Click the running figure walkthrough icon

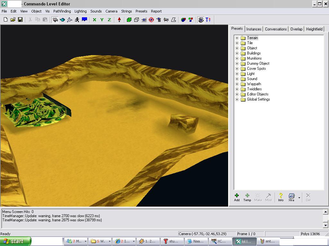point(77,20)
